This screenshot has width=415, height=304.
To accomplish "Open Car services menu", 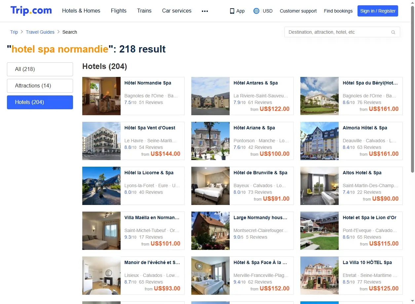I will (x=177, y=11).
